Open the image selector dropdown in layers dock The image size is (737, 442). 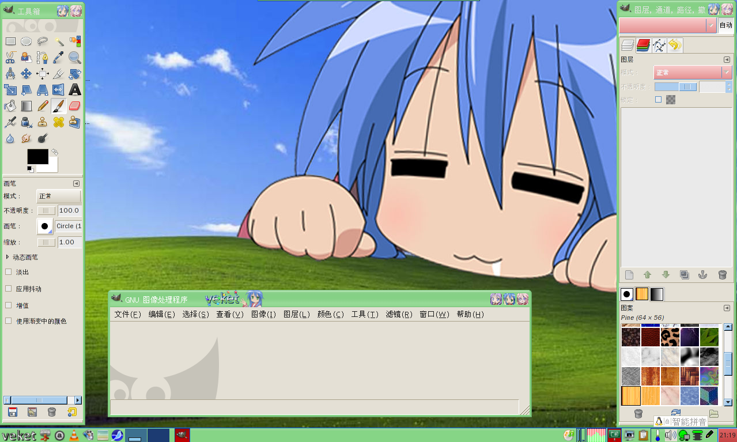coord(668,25)
